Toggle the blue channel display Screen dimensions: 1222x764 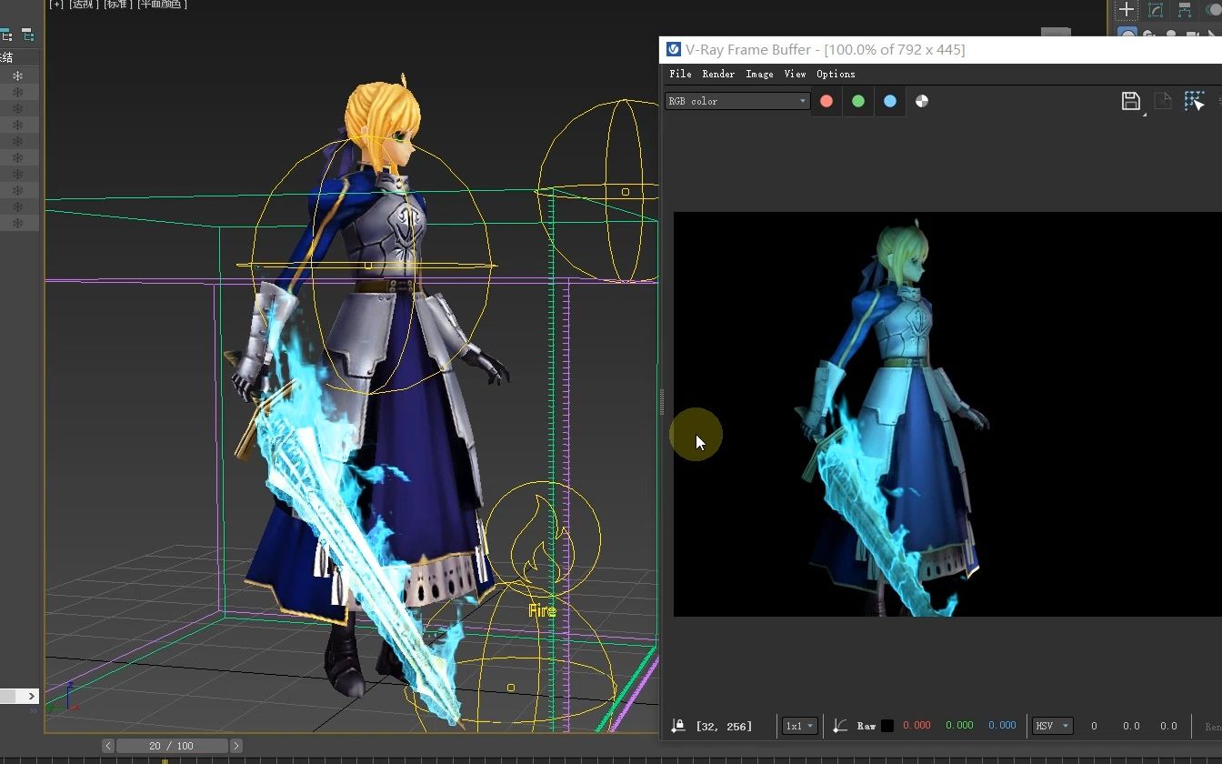pyautogui.click(x=890, y=101)
